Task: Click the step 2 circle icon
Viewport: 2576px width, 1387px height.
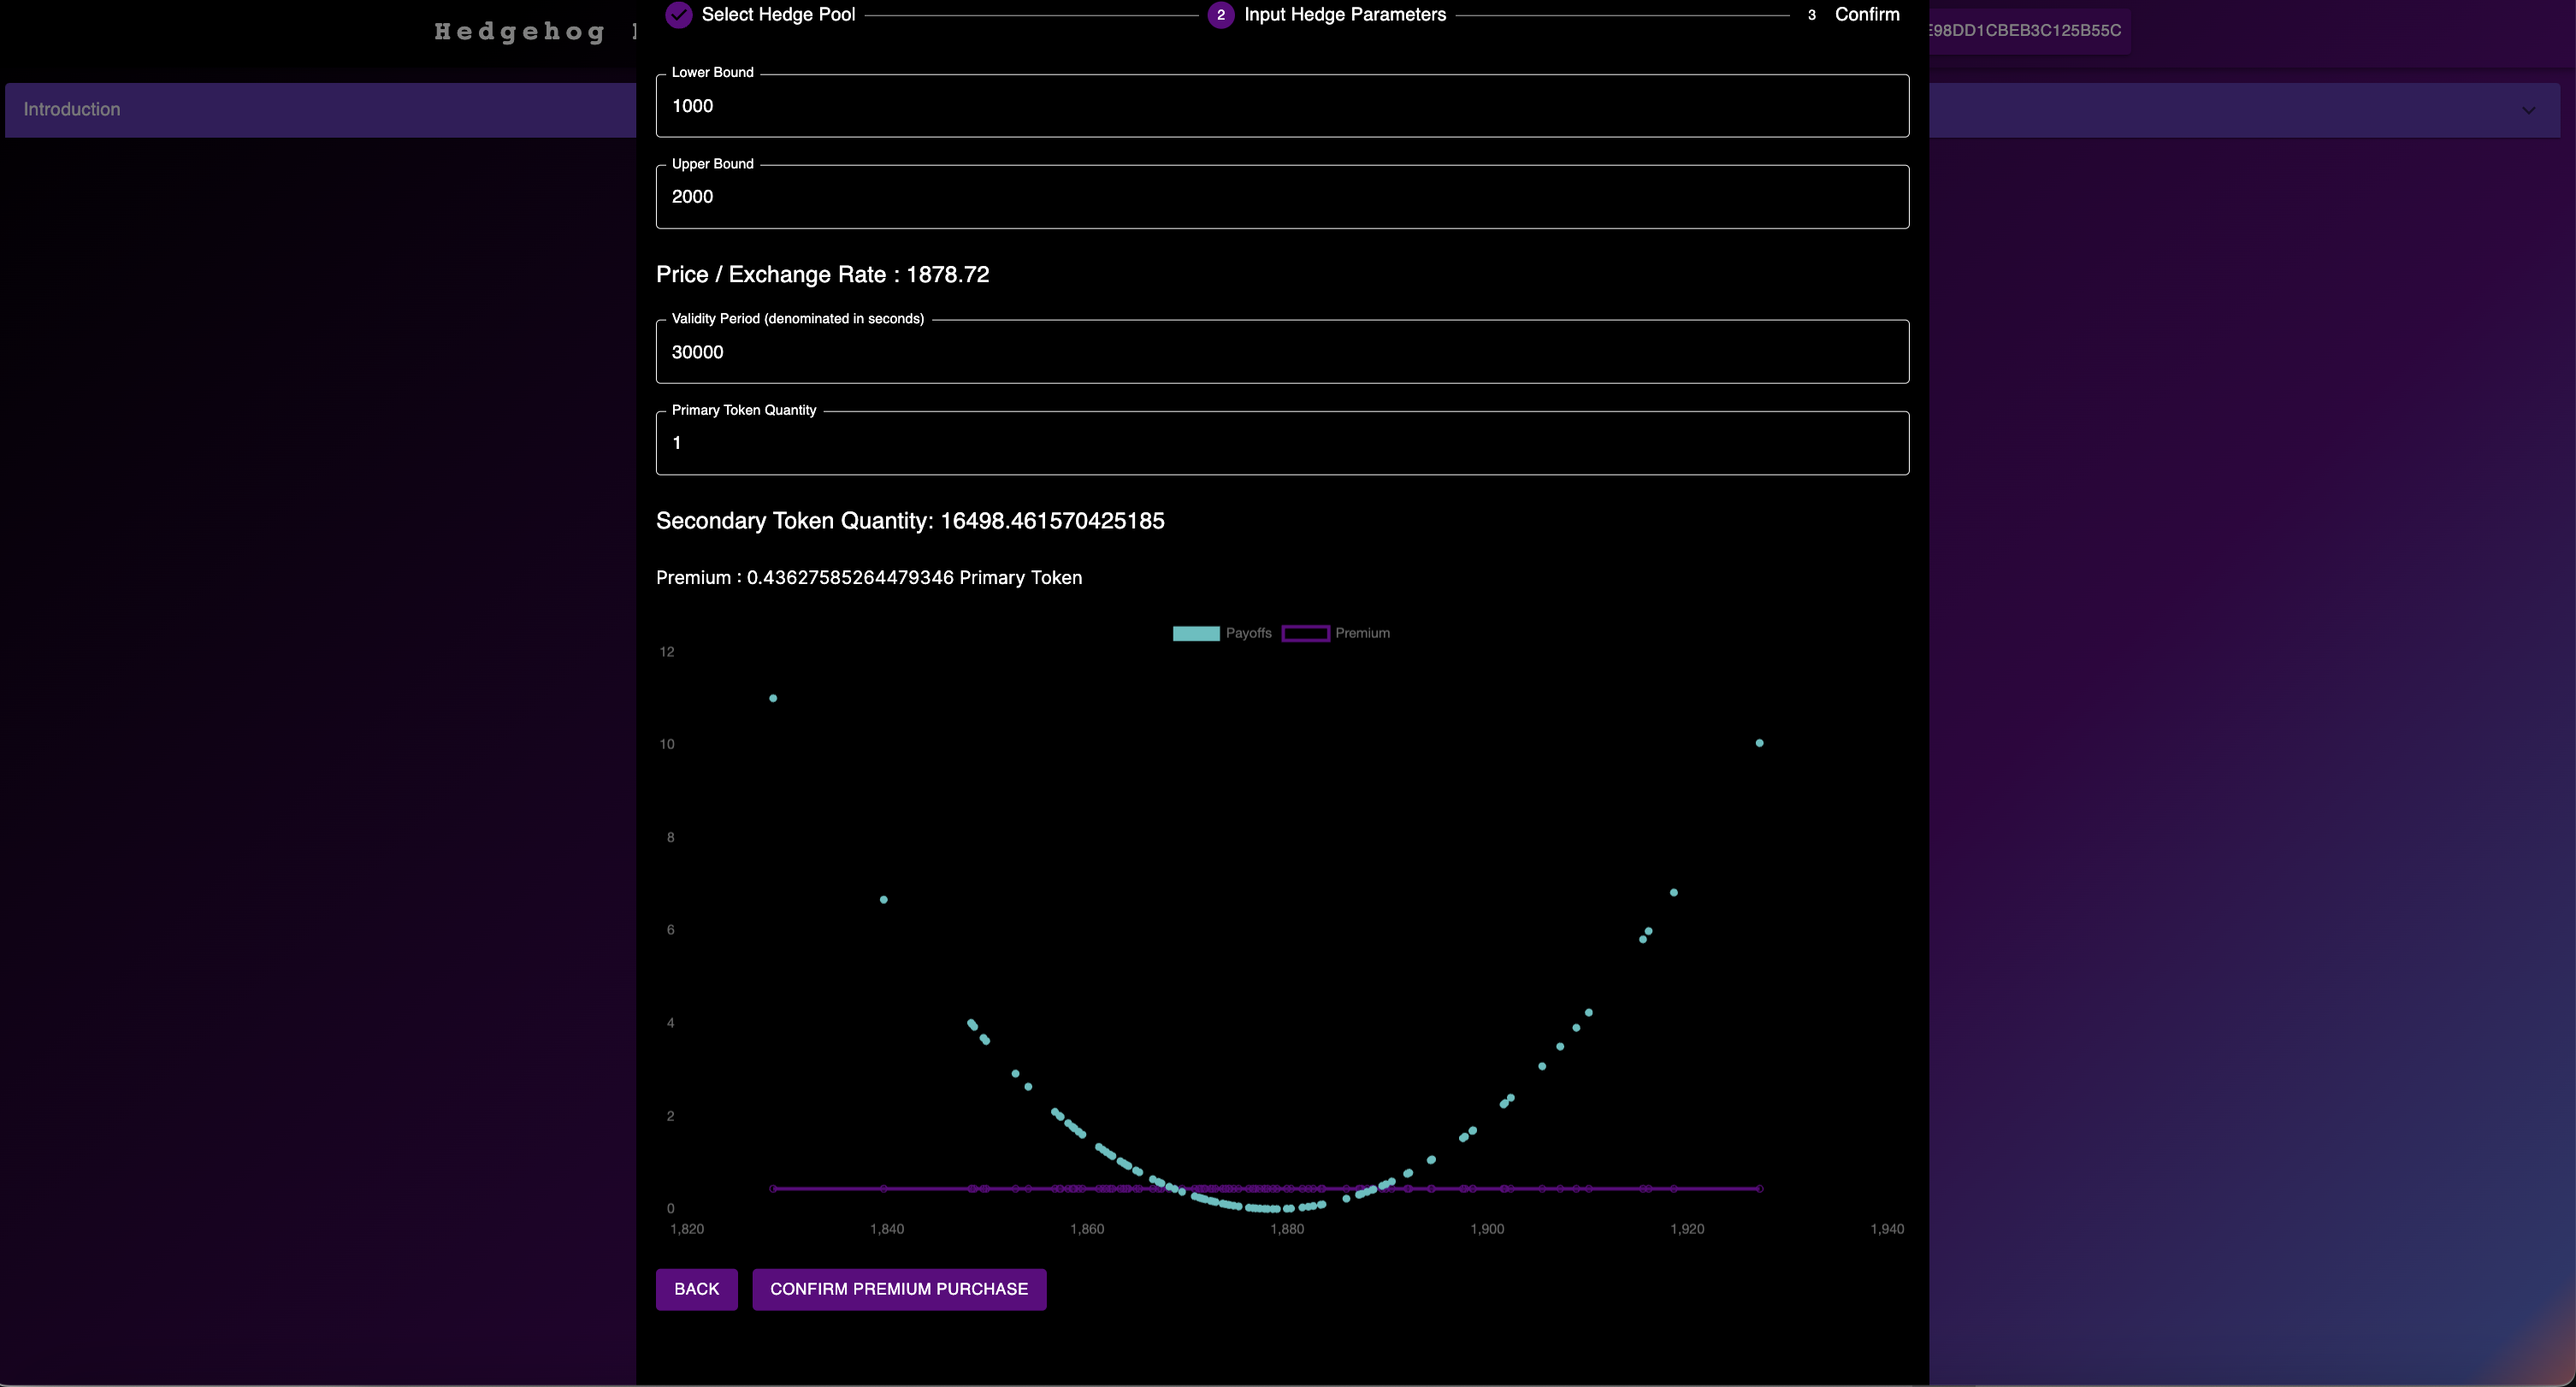Action: point(1220,15)
